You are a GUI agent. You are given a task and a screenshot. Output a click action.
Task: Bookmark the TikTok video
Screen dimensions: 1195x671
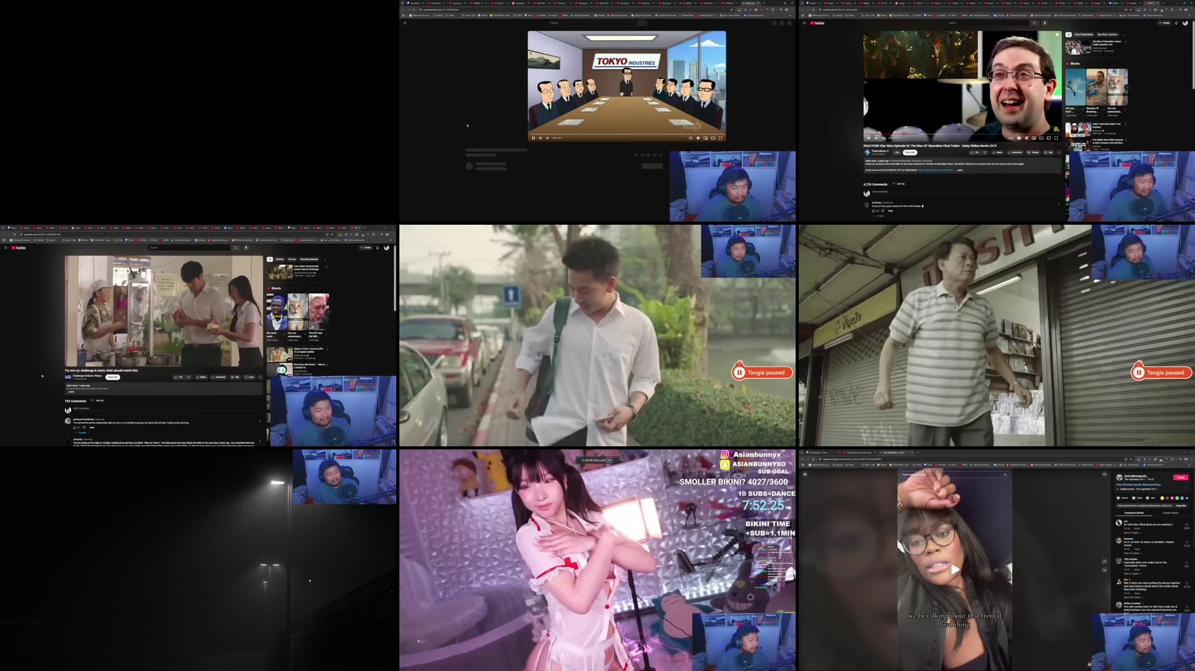point(1148,498)
